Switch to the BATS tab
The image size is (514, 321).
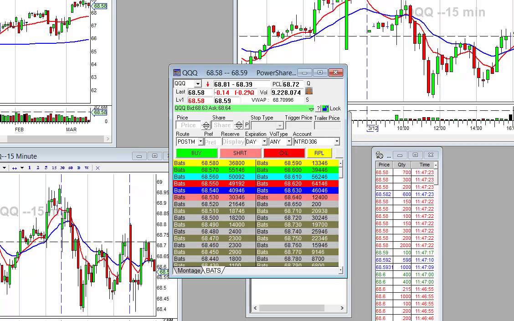pos(213,270)
